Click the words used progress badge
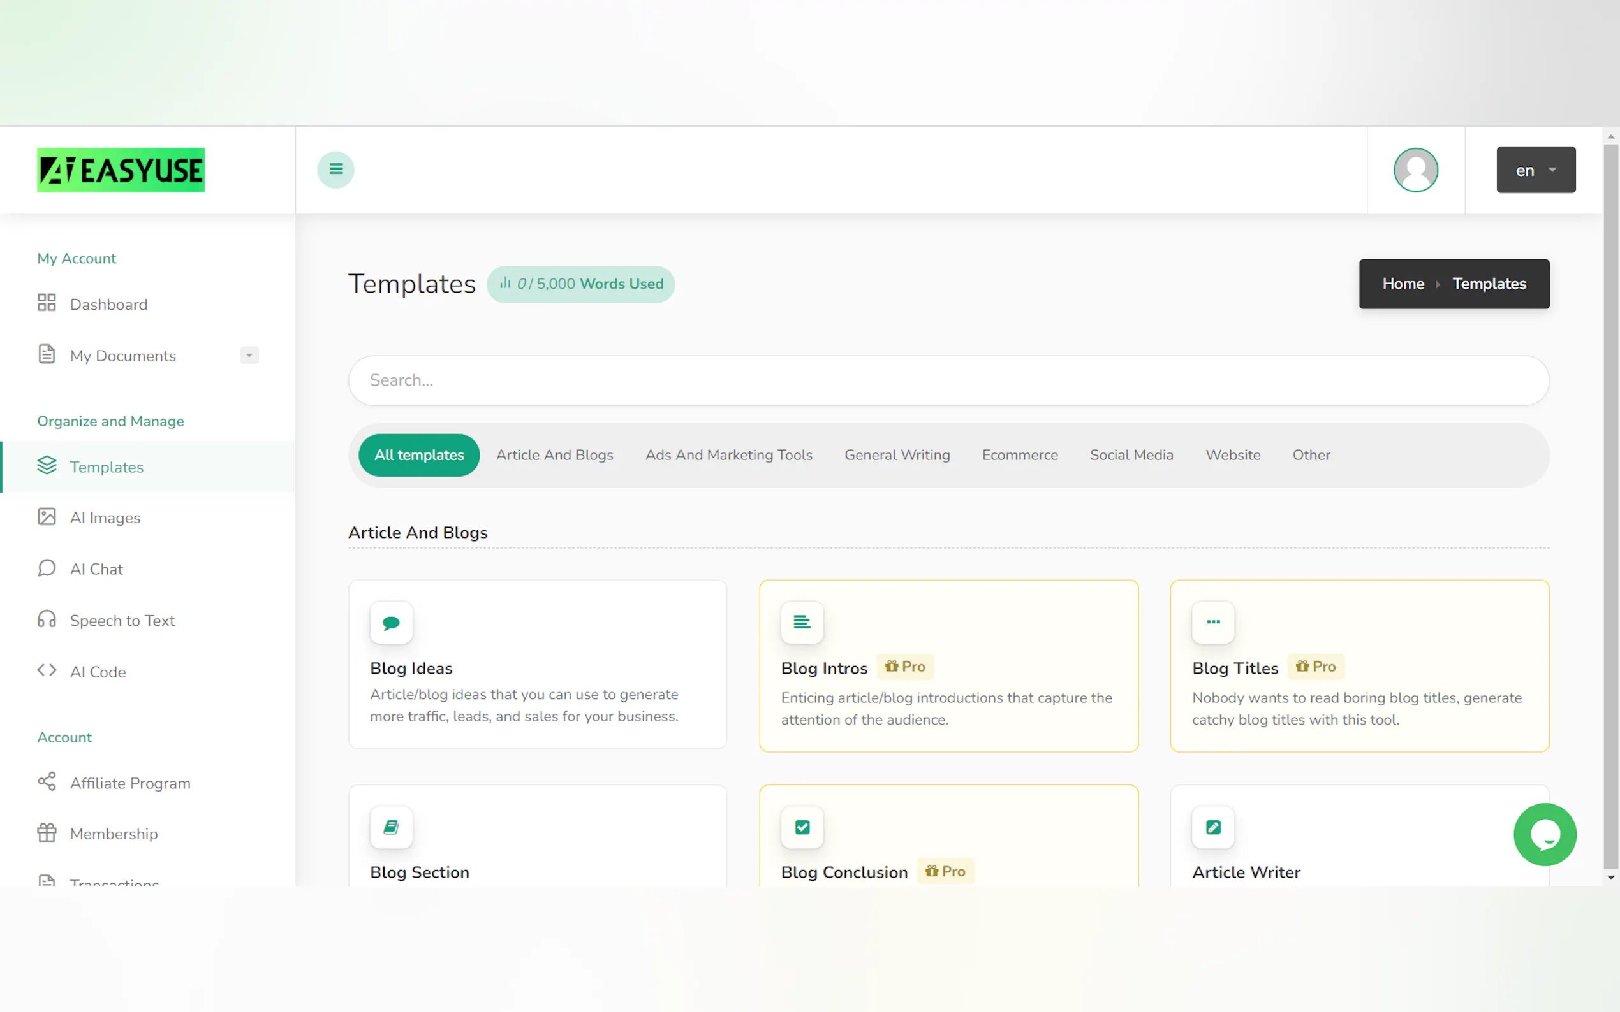Viewport: 1620px width, 1012px height. [580, 284]
